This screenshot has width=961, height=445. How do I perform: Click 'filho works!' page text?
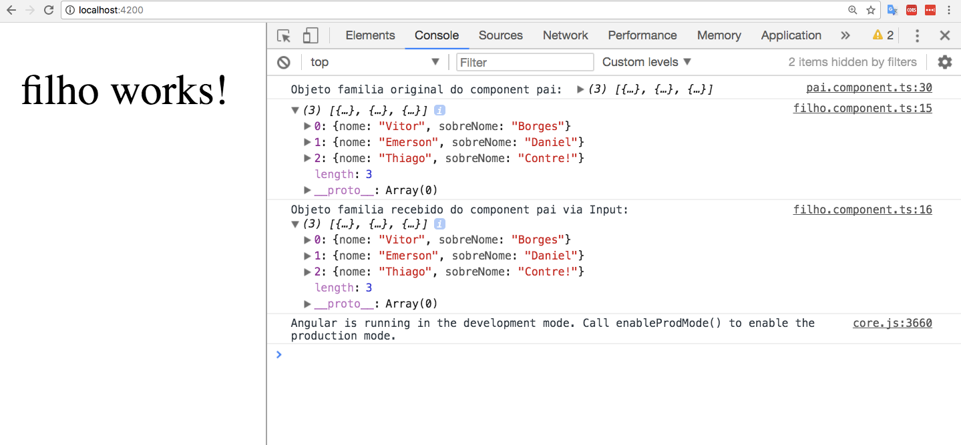(x=125, y=90)
